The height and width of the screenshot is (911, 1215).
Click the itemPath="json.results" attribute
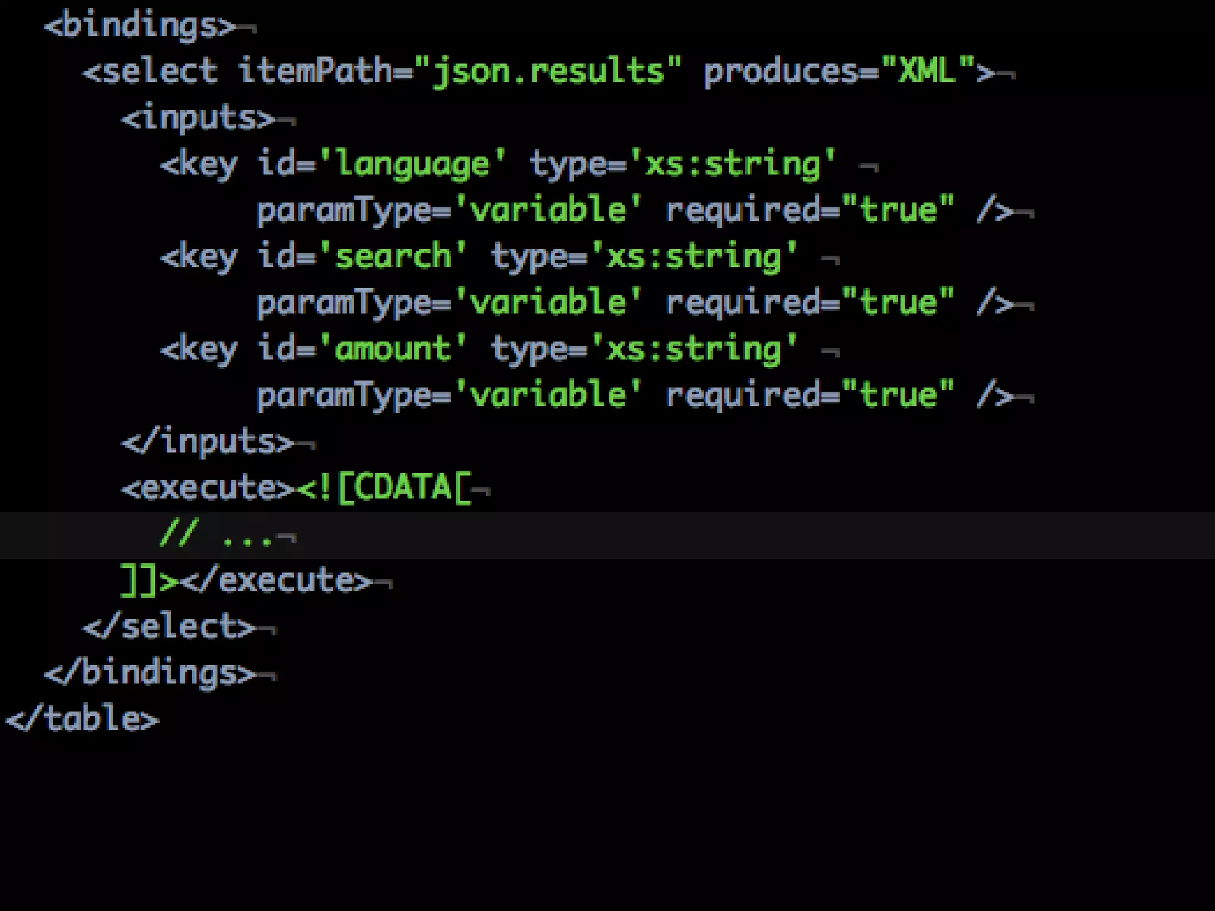460,72
